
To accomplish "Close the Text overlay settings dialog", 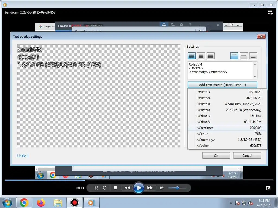I will [x=261, y=37].
